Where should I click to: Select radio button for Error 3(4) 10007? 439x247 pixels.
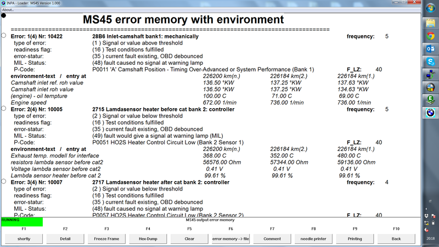4,182
